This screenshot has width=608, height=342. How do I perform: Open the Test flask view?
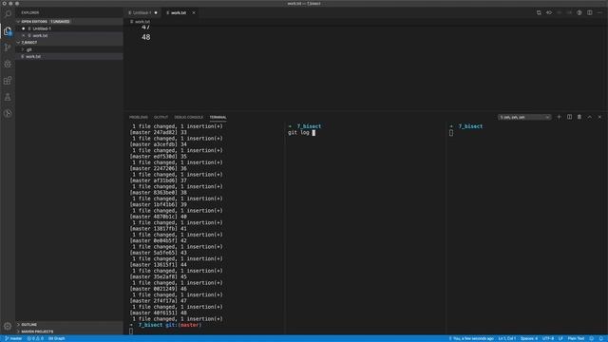[8, 97]
